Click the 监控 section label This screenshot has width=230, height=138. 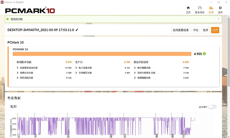pos(14,106)
